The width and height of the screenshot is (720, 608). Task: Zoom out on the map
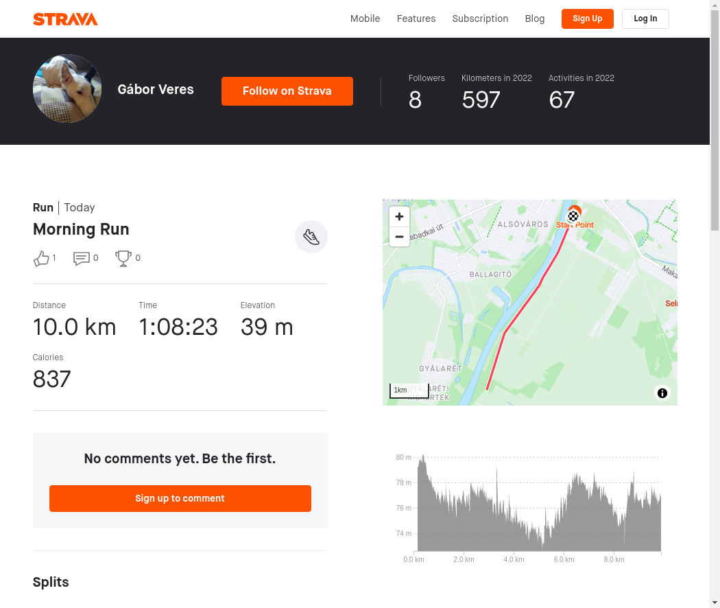pos(399,237)
